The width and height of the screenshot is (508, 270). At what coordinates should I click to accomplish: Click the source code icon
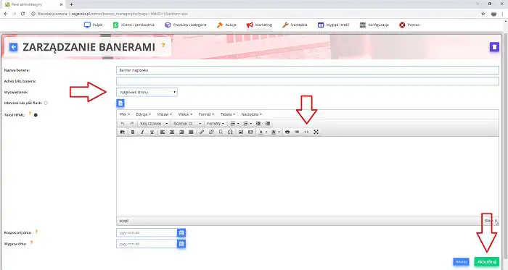point(306,132)
